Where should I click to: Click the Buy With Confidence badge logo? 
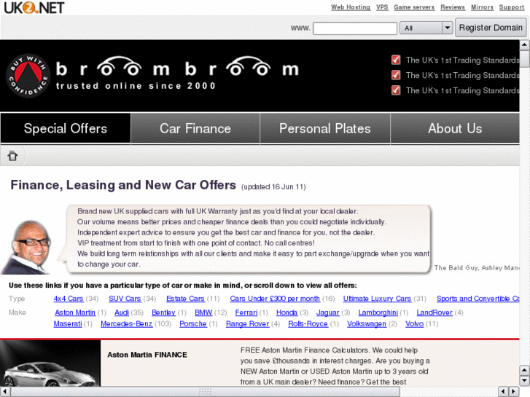click(x=28, y=76)
